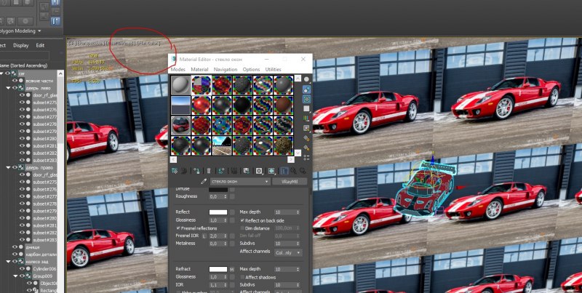
Task: Toggle the Fresnel IOR lock L button
Action: (x=204, y=236)
